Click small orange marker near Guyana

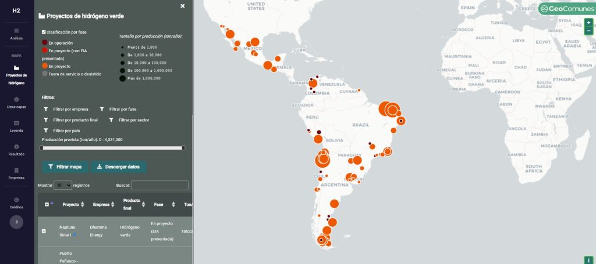coord(359,90)
